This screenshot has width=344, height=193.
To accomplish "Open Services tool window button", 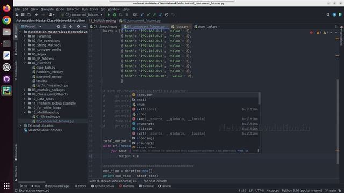I will 165,186.
